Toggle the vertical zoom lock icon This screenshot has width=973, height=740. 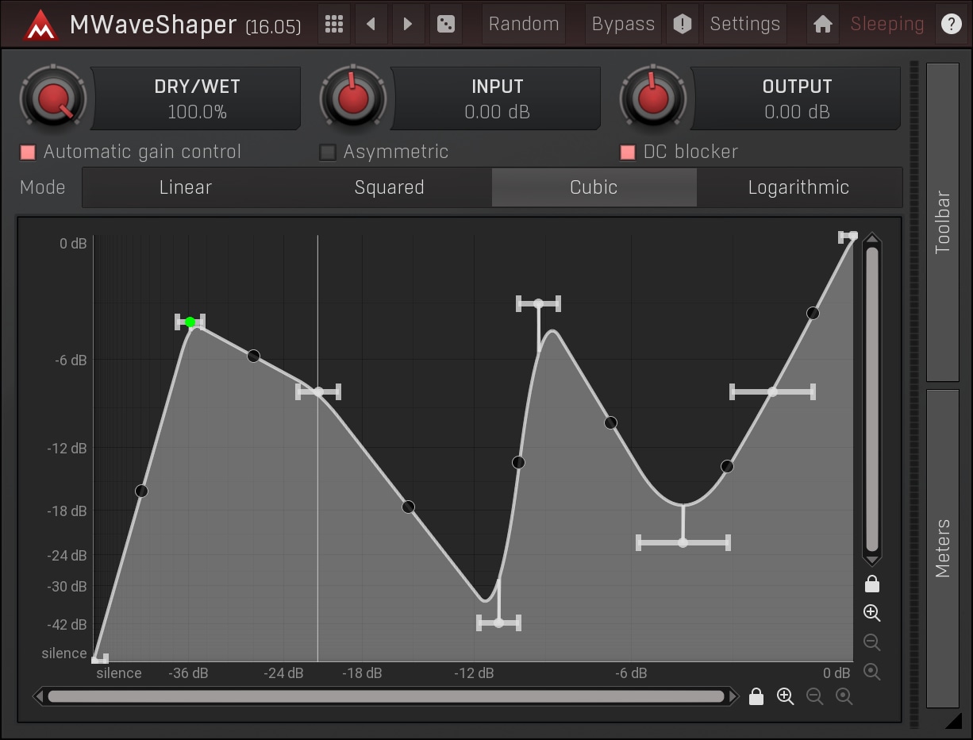[x=871, y=584]
